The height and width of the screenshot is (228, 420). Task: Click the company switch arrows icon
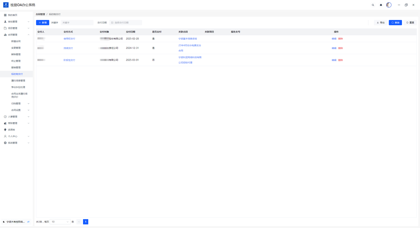tap(29, 222)
